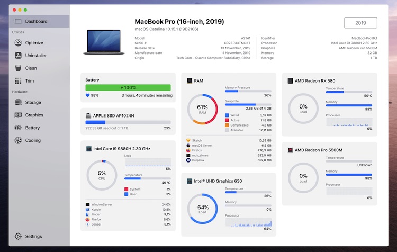Open the Trim section icon
This screenshot has width=397, height=252.
(18, 81)
